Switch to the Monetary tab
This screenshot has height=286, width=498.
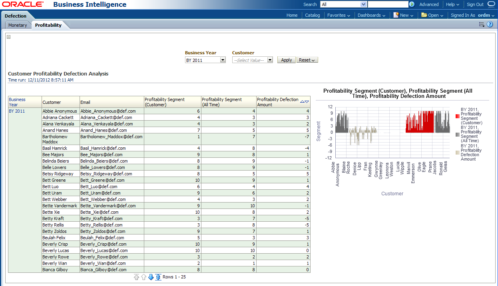pos(18,25)
